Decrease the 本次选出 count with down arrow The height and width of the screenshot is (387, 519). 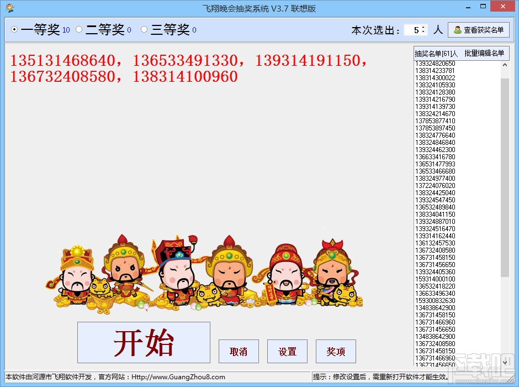(x=423, y=32)
